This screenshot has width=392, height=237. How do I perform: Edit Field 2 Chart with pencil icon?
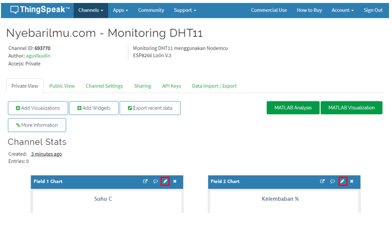(343, 181)
